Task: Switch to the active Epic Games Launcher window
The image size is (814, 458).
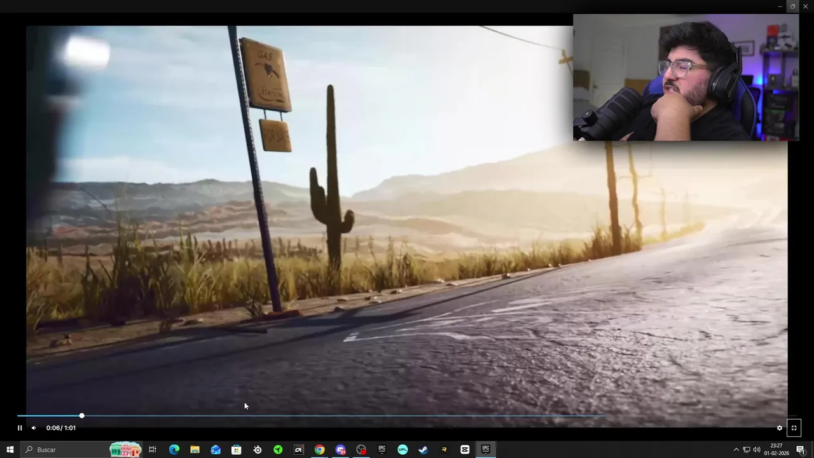Action: point(486,450)
